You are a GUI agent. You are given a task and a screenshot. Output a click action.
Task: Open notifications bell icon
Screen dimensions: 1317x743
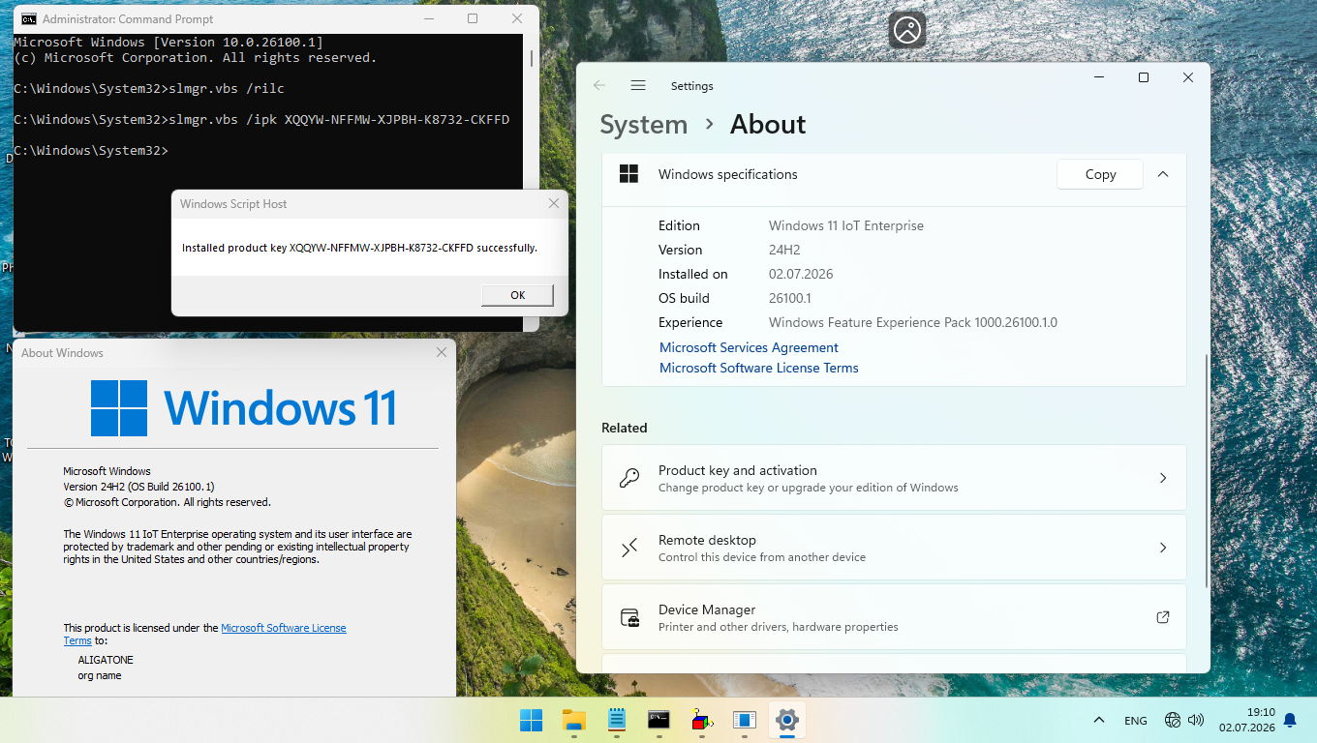pyautogui.click(x=1290, y=720)
